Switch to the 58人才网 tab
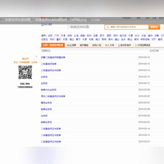Image resolution: width=164 pixels, height=164 pixels. point(109,45)
